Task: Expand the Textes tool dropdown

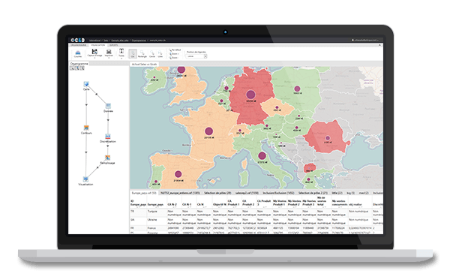Action: 121,54
